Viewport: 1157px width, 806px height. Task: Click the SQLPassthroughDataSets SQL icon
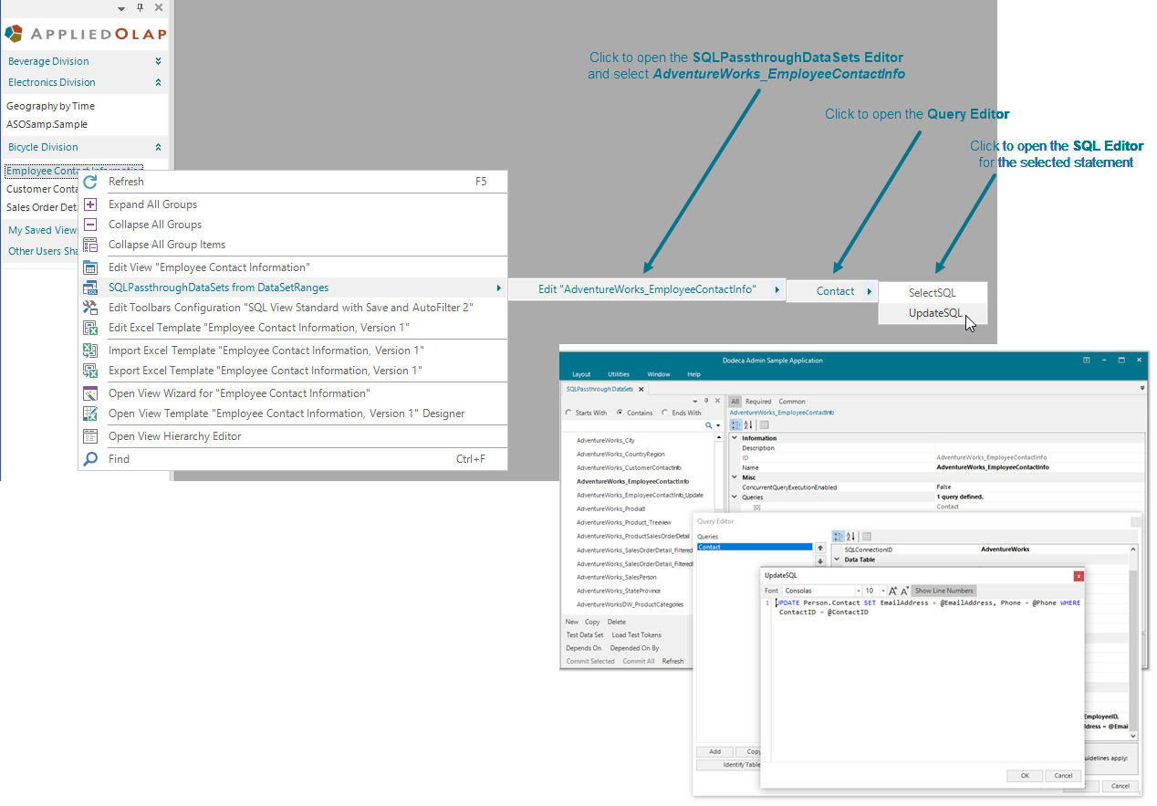tap(90, 288)
